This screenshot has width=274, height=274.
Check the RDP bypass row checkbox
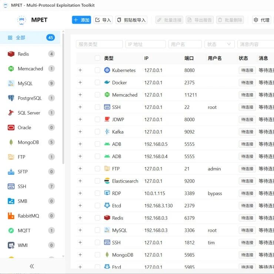point(97,193)
